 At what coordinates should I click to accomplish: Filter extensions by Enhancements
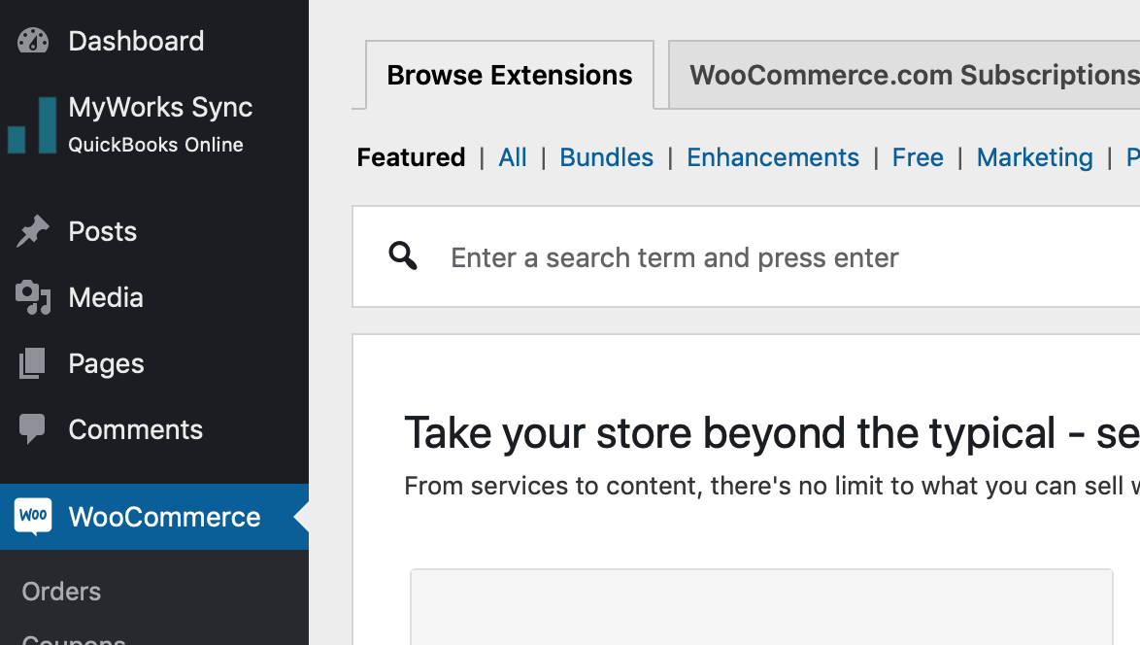pos(773,157)
